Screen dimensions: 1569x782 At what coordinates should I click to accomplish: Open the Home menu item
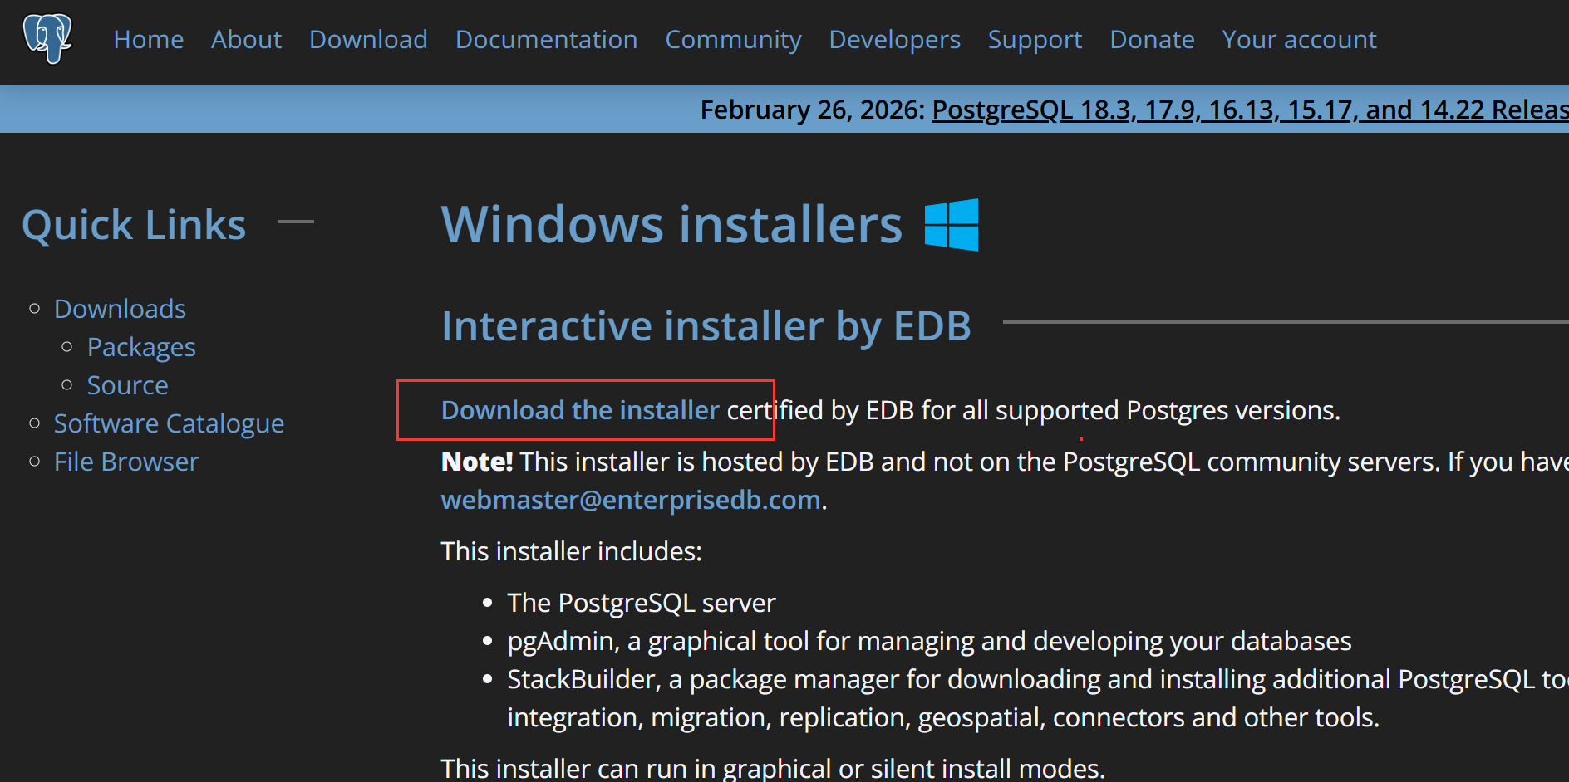click(x=149, y=40)
